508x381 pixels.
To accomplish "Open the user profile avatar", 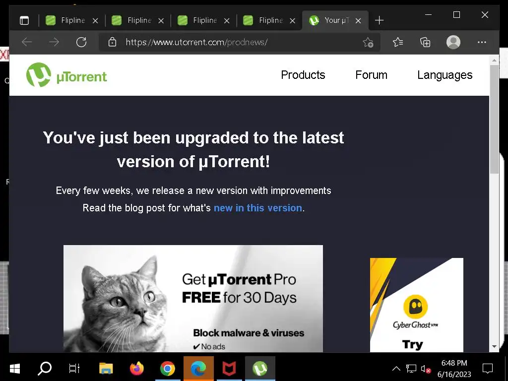I will [x=453, y=42].
